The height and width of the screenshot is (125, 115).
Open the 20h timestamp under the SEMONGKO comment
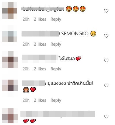click(26, 44)
